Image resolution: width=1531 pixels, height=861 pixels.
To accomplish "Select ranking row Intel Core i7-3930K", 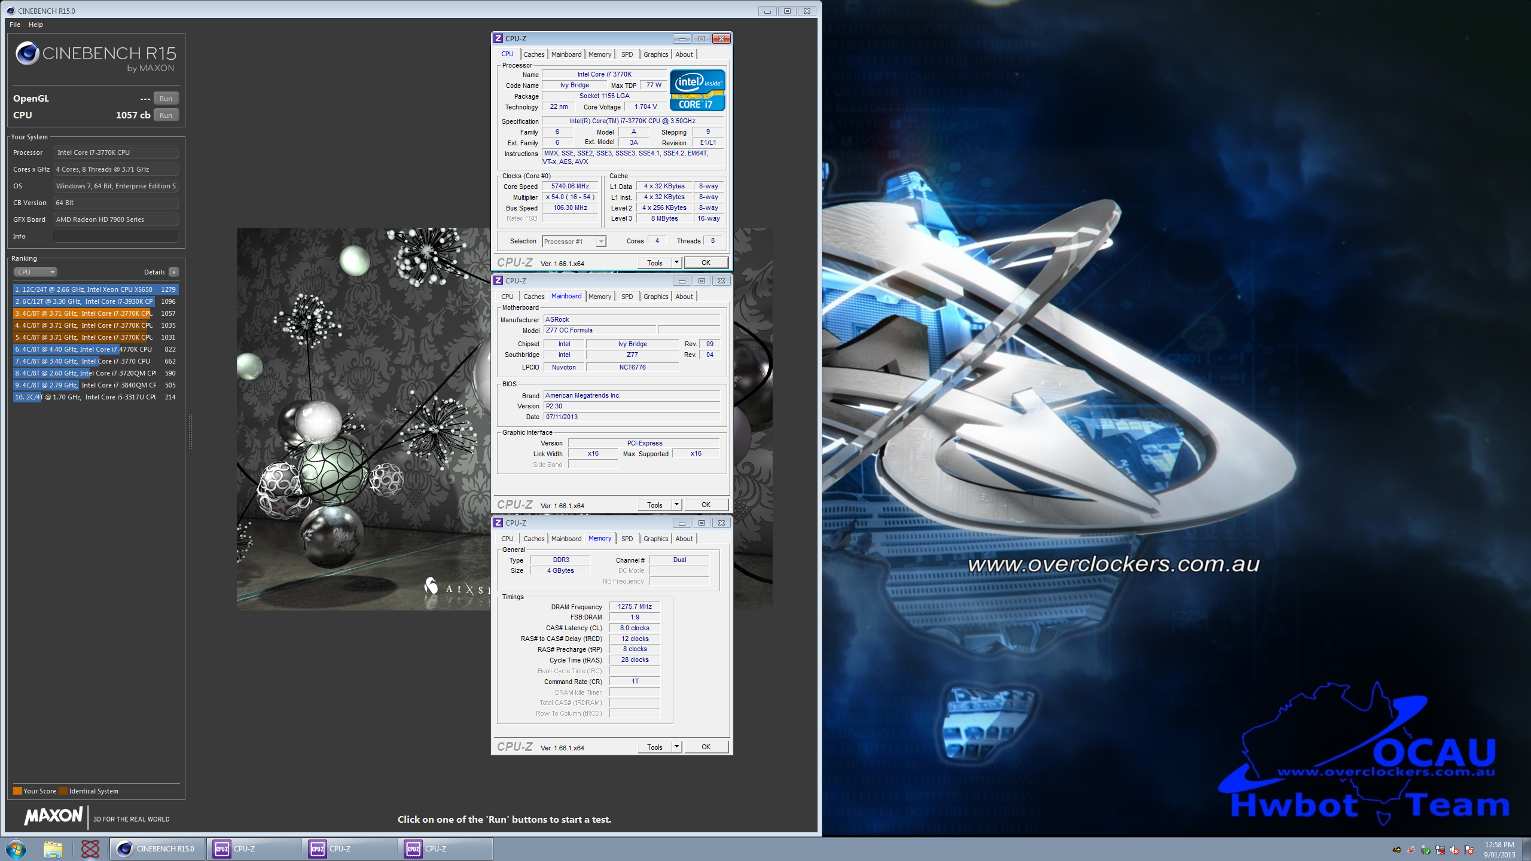I will click(96, 301).
